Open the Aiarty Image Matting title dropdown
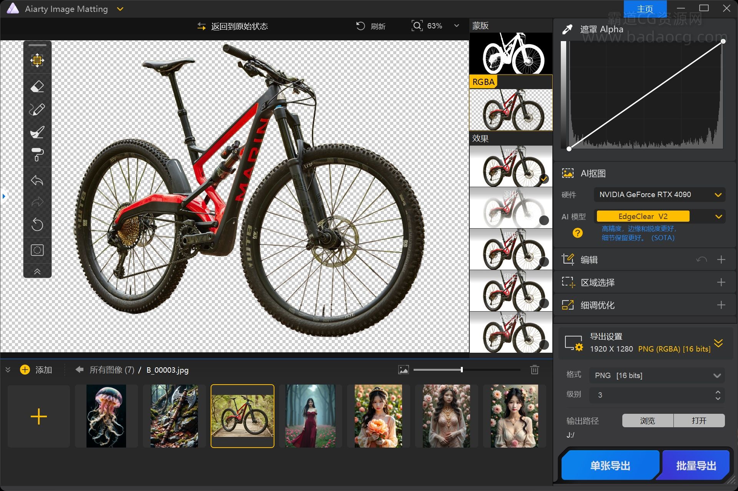This screenshot has width=738, height=491. coord(120,9)
